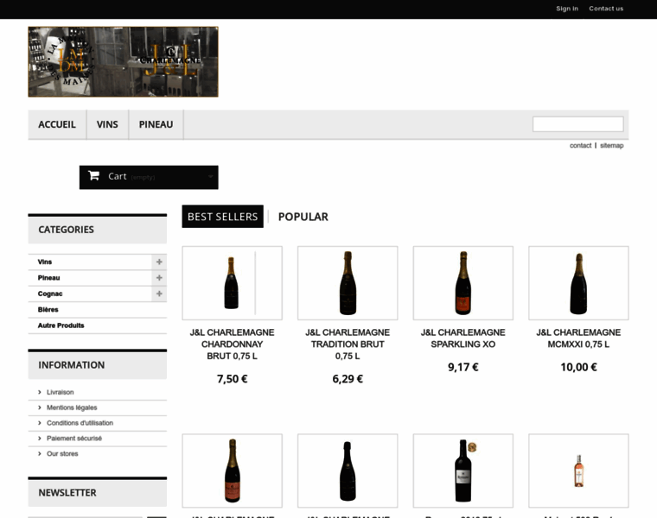
Task: Open the Our stores link
Action: click(x=62, y=454)
